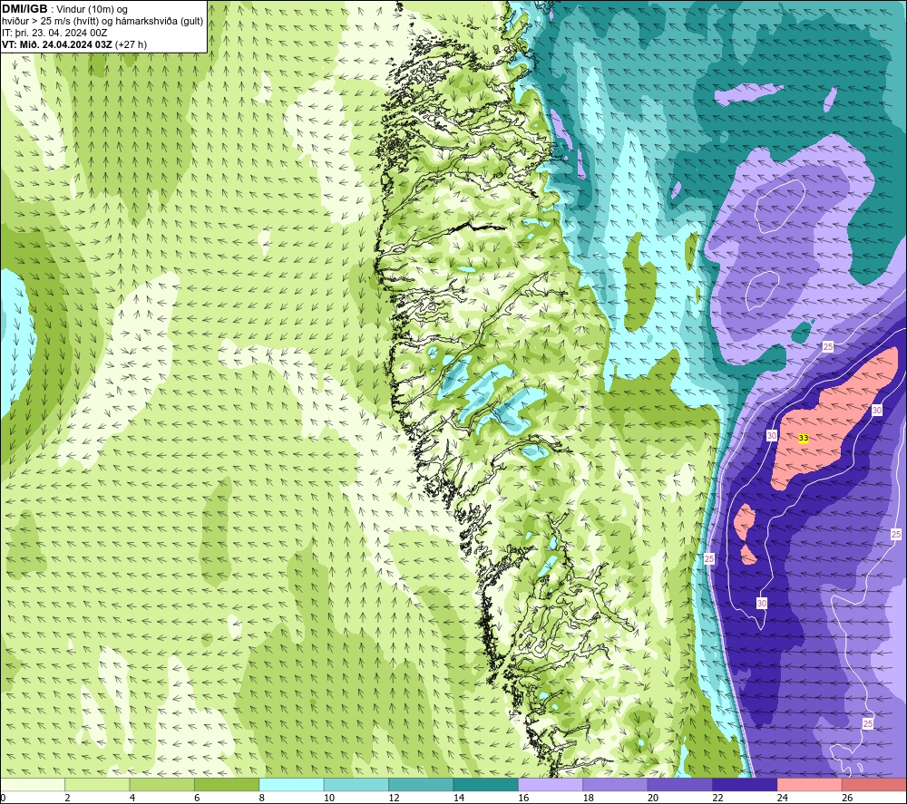
Task: Pick the green 4–6 scale swatch
Action: 162,784
